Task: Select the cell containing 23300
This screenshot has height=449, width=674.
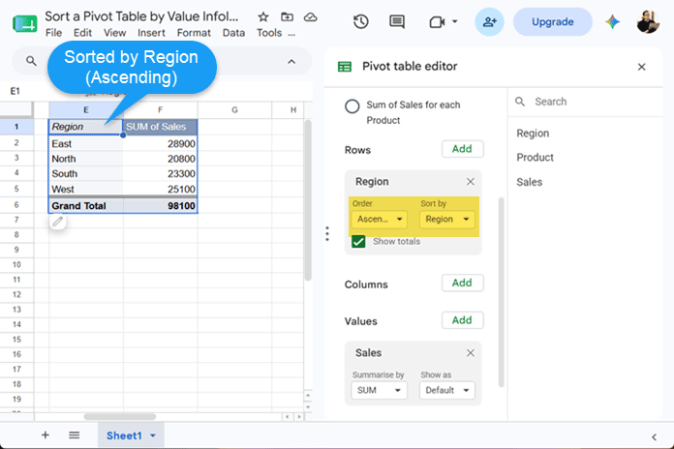Action: point(161,174)
